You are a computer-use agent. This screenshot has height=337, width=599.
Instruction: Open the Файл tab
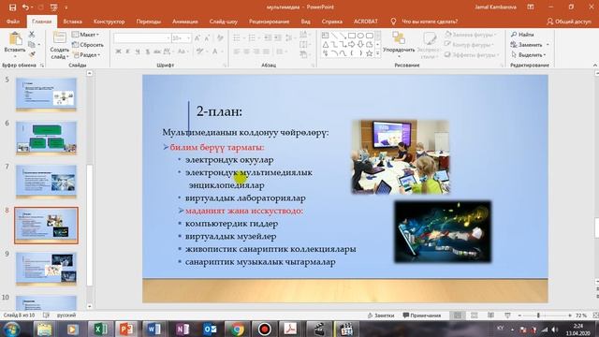(x=12, y=22)
